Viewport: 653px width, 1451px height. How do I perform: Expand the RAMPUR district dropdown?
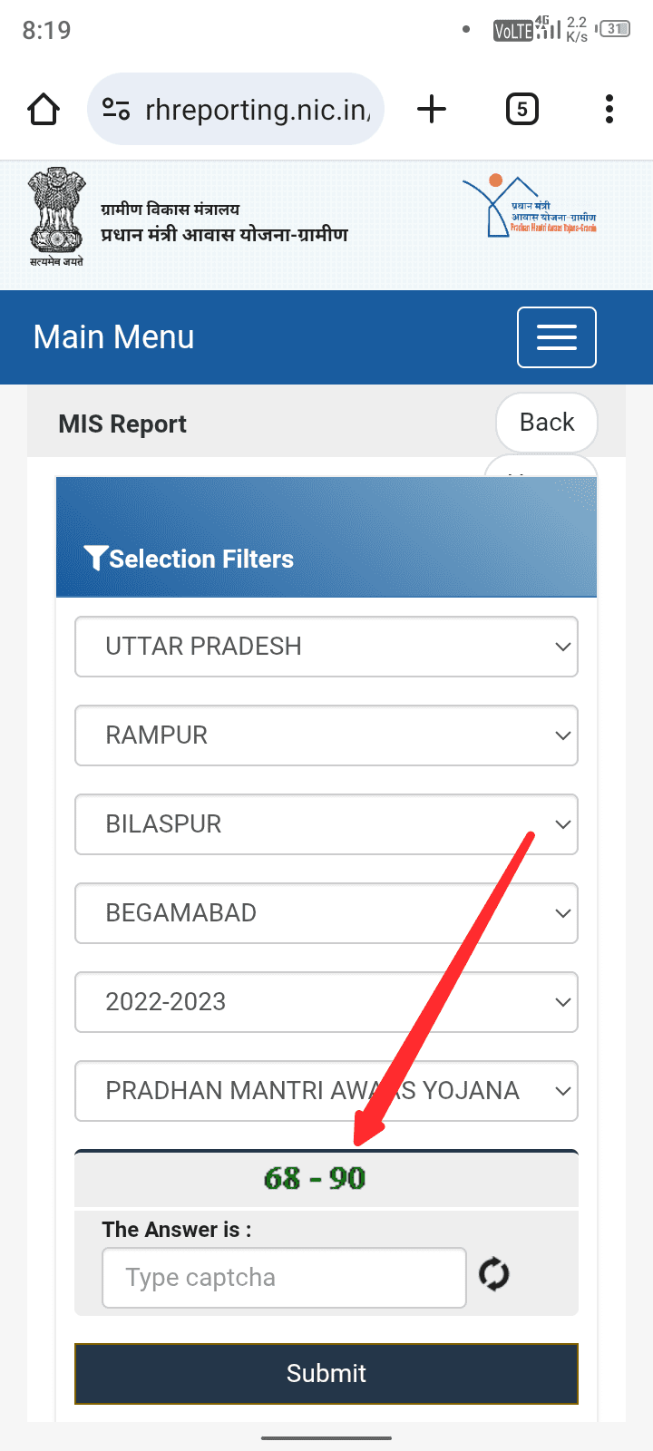tap(326, 735)
